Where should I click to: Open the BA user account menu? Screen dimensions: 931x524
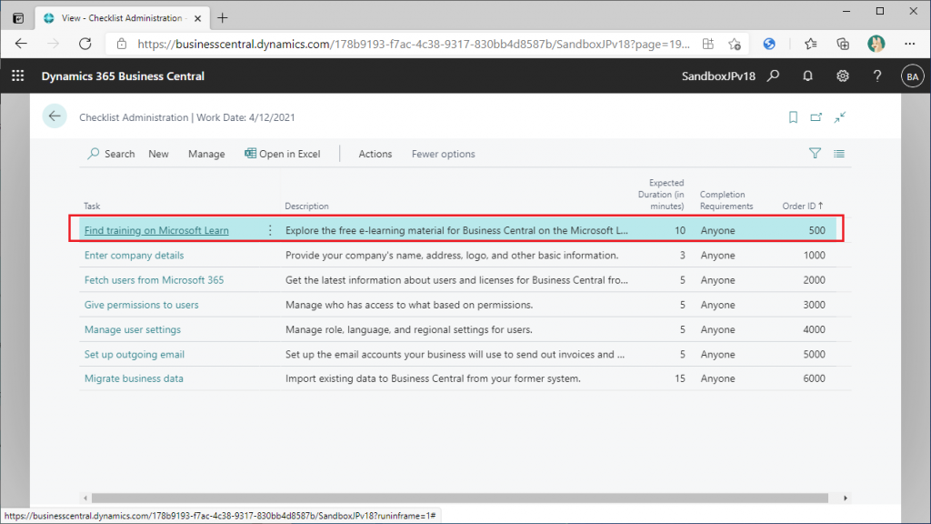pos(912,76)
